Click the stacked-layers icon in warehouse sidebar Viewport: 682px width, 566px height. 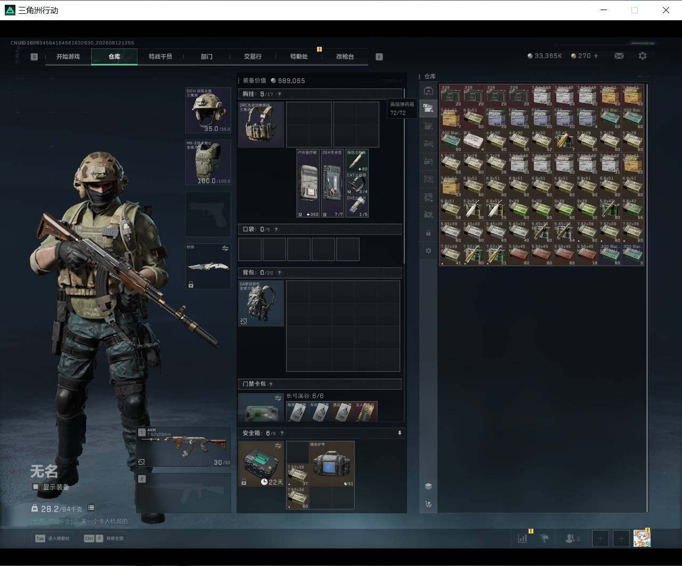[x=428, y=486]
